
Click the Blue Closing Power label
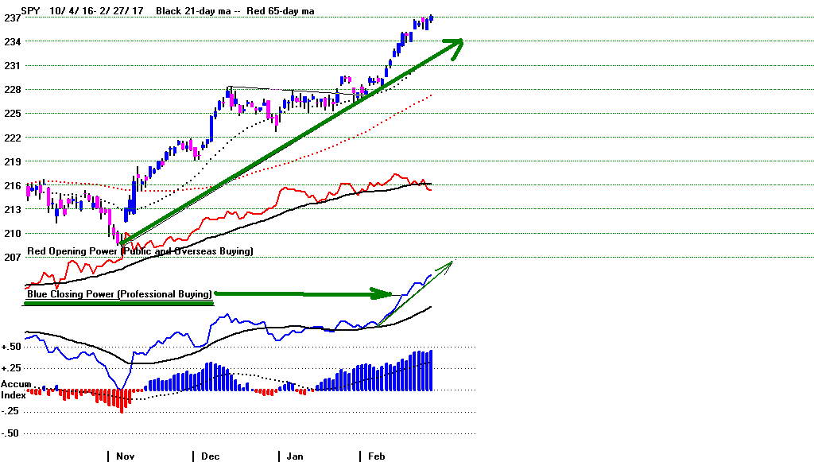tap(119, 293)
